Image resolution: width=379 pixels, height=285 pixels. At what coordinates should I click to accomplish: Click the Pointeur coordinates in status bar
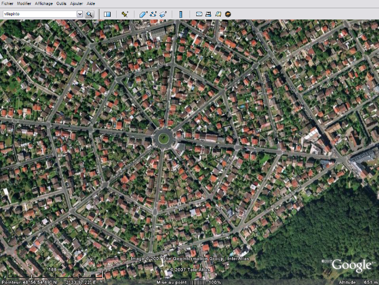(49, 282)
